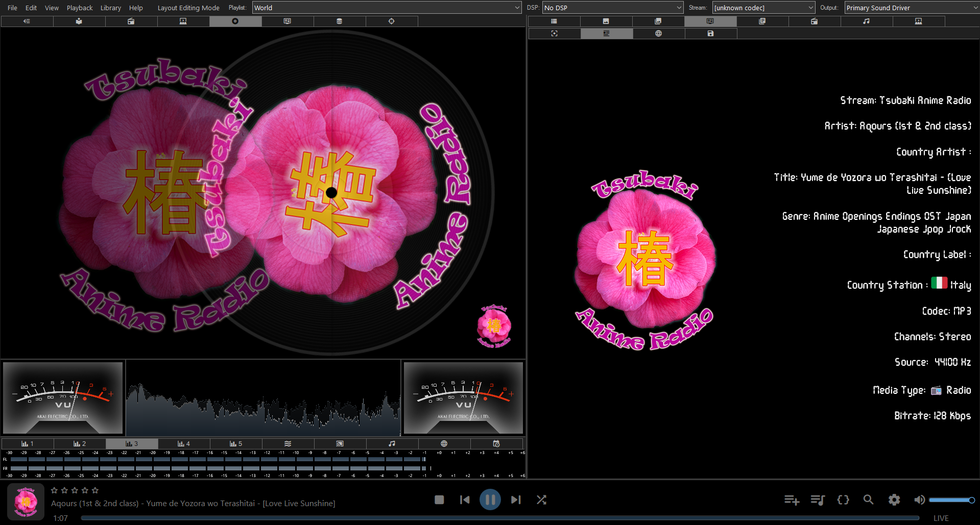Click the right VU meter

(x=463, y=398)
